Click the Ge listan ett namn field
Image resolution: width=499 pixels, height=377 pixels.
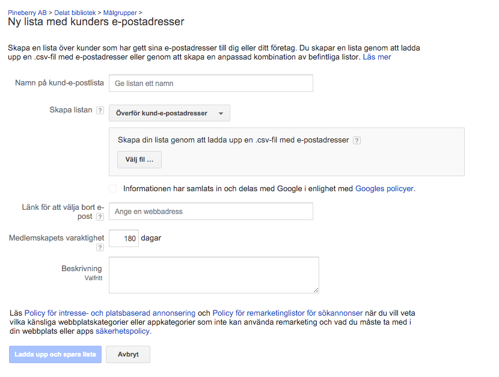(x=211, y=84)
